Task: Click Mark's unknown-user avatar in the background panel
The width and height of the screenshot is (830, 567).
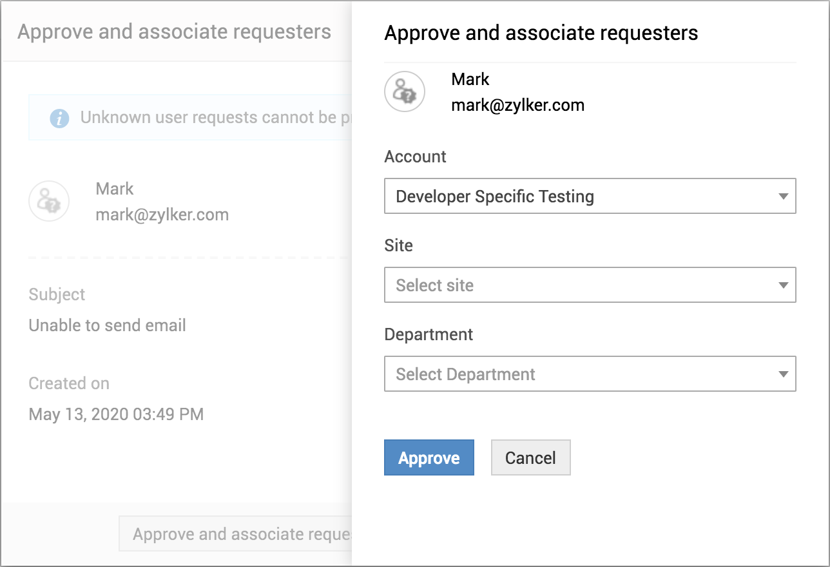Action: (x=49, y=201)
